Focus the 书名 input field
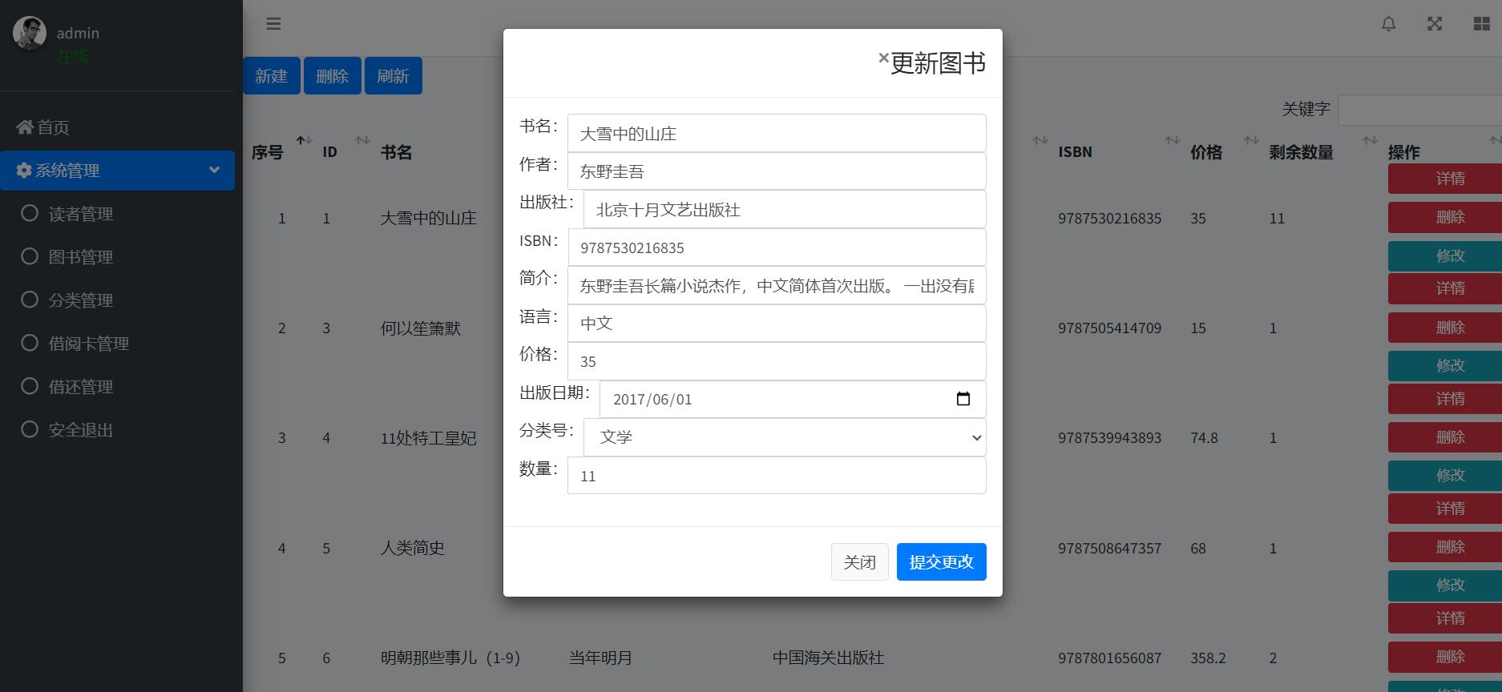The height and width of the screenshot is (692, 1502). (x=777, y=133)
